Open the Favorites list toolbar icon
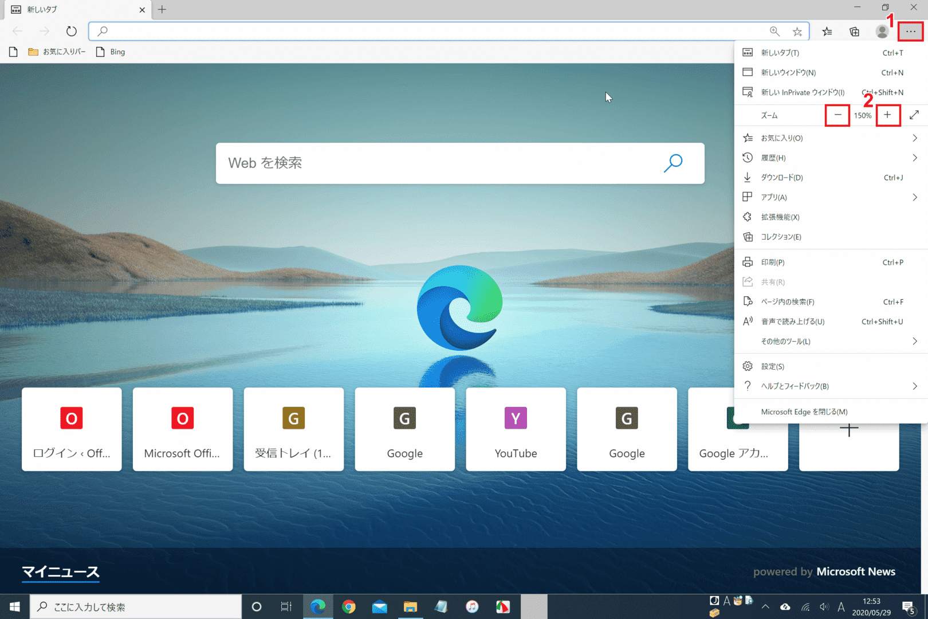Image resolution: width=928 pixels, height=619 pixels. pos(827,32)
